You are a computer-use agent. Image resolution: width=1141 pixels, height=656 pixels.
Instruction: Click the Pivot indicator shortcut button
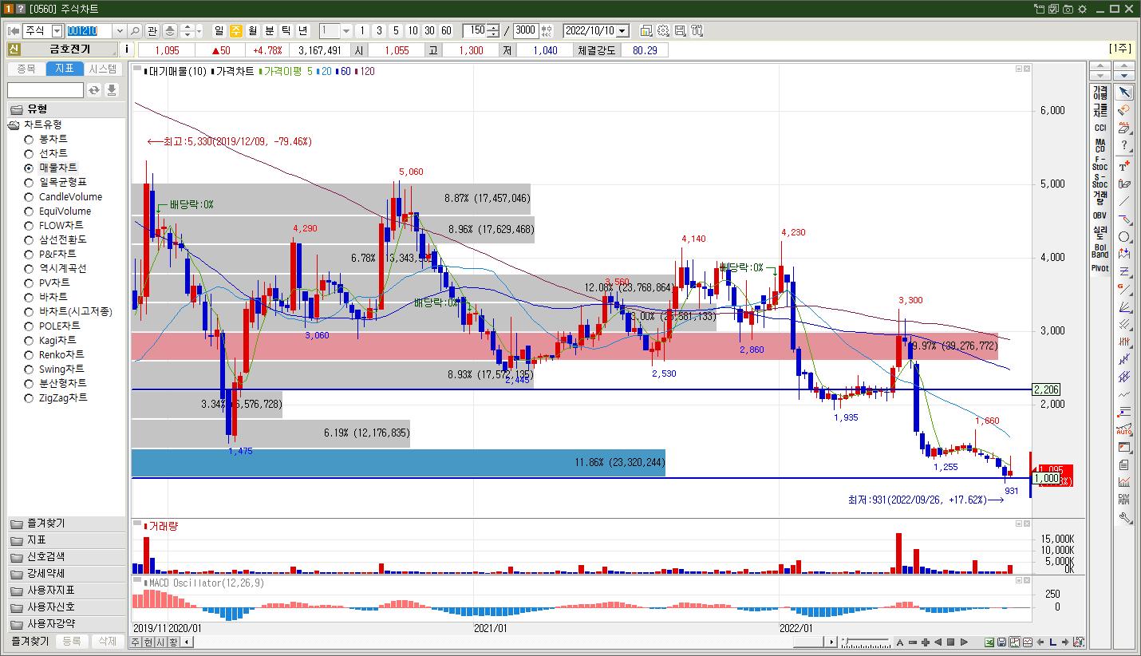pyautogui.click(x=1100, y=268)
